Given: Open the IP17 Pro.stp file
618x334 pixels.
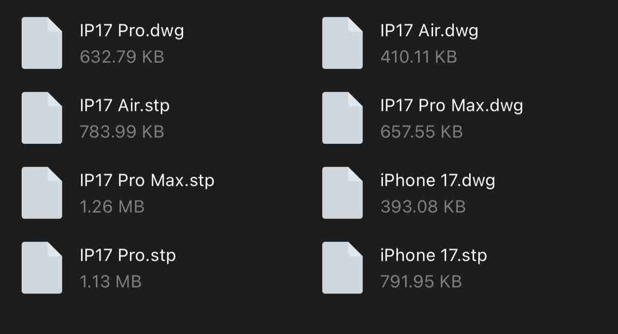Looking at the screenshot, I should tap(127, 255).
